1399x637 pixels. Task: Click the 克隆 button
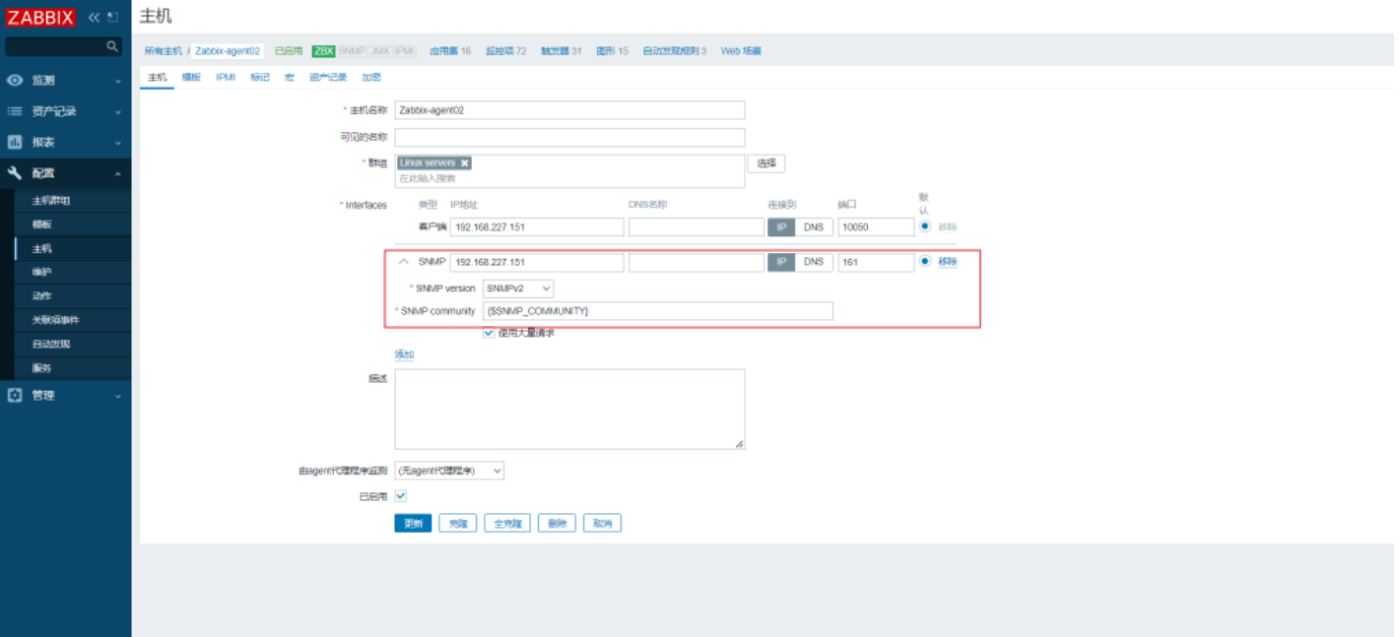click(457, 523)
